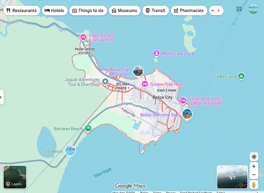
Task: Show Things to do nearby
Action: (x=88, y=11)
